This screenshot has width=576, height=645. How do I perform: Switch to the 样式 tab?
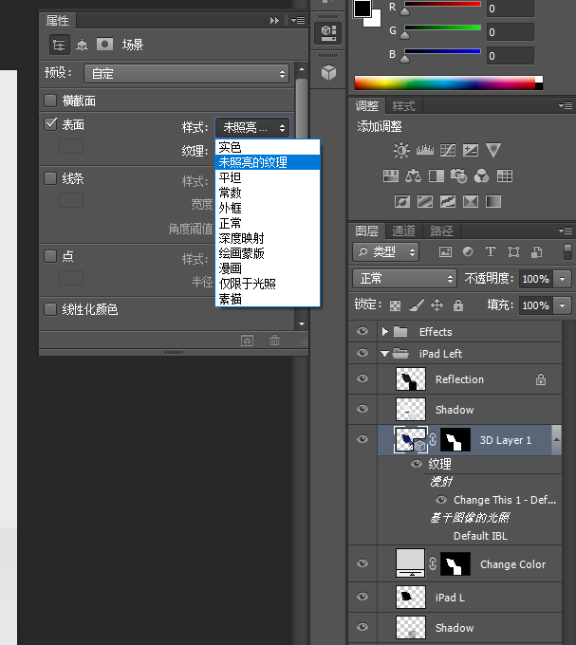pyautogui.click(x=404, y=106)
